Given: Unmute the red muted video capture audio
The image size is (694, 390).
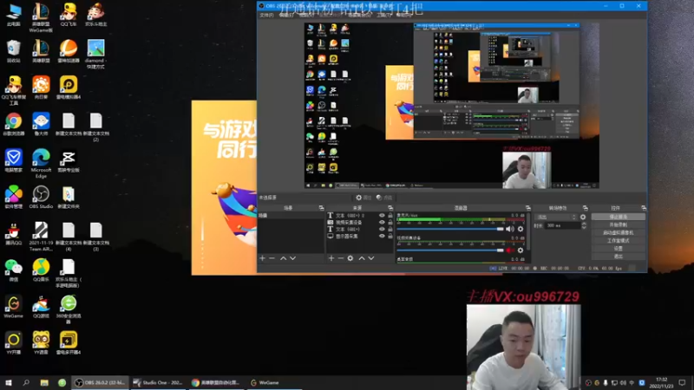Looking at the screenshot, I should (510, 250).
